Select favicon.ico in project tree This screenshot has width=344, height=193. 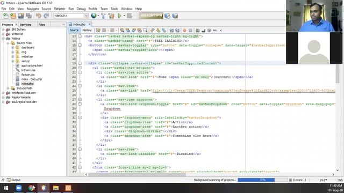pos(28,75)
